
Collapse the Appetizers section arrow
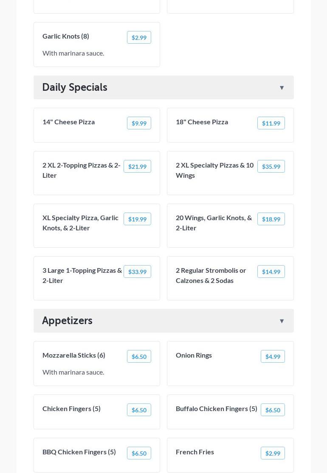click(x=282, y=321)
